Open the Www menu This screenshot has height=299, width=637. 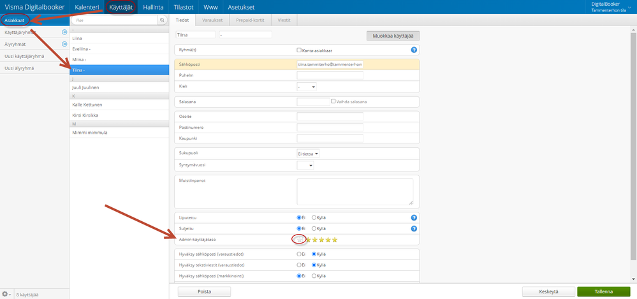pos(210,7)
